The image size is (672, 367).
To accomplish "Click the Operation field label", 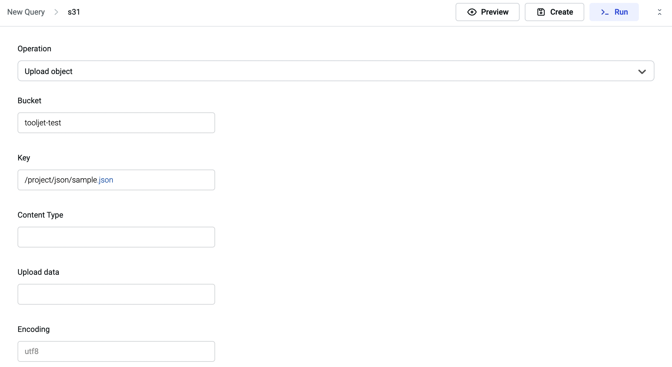I will 34,49.
